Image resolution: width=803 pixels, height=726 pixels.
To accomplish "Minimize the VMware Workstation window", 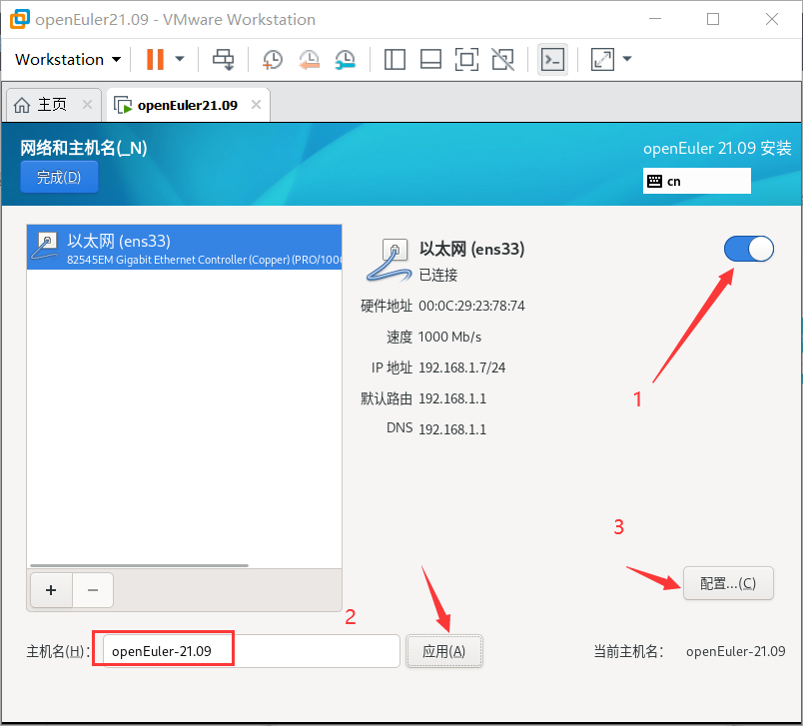I will pyautogui.click(x=655, y=19).
